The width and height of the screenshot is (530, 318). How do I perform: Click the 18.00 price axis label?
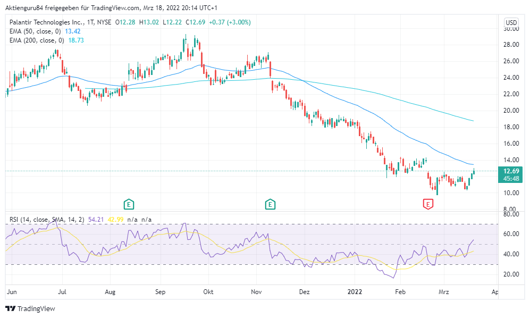pyautogui.click(x=511, y=127)
